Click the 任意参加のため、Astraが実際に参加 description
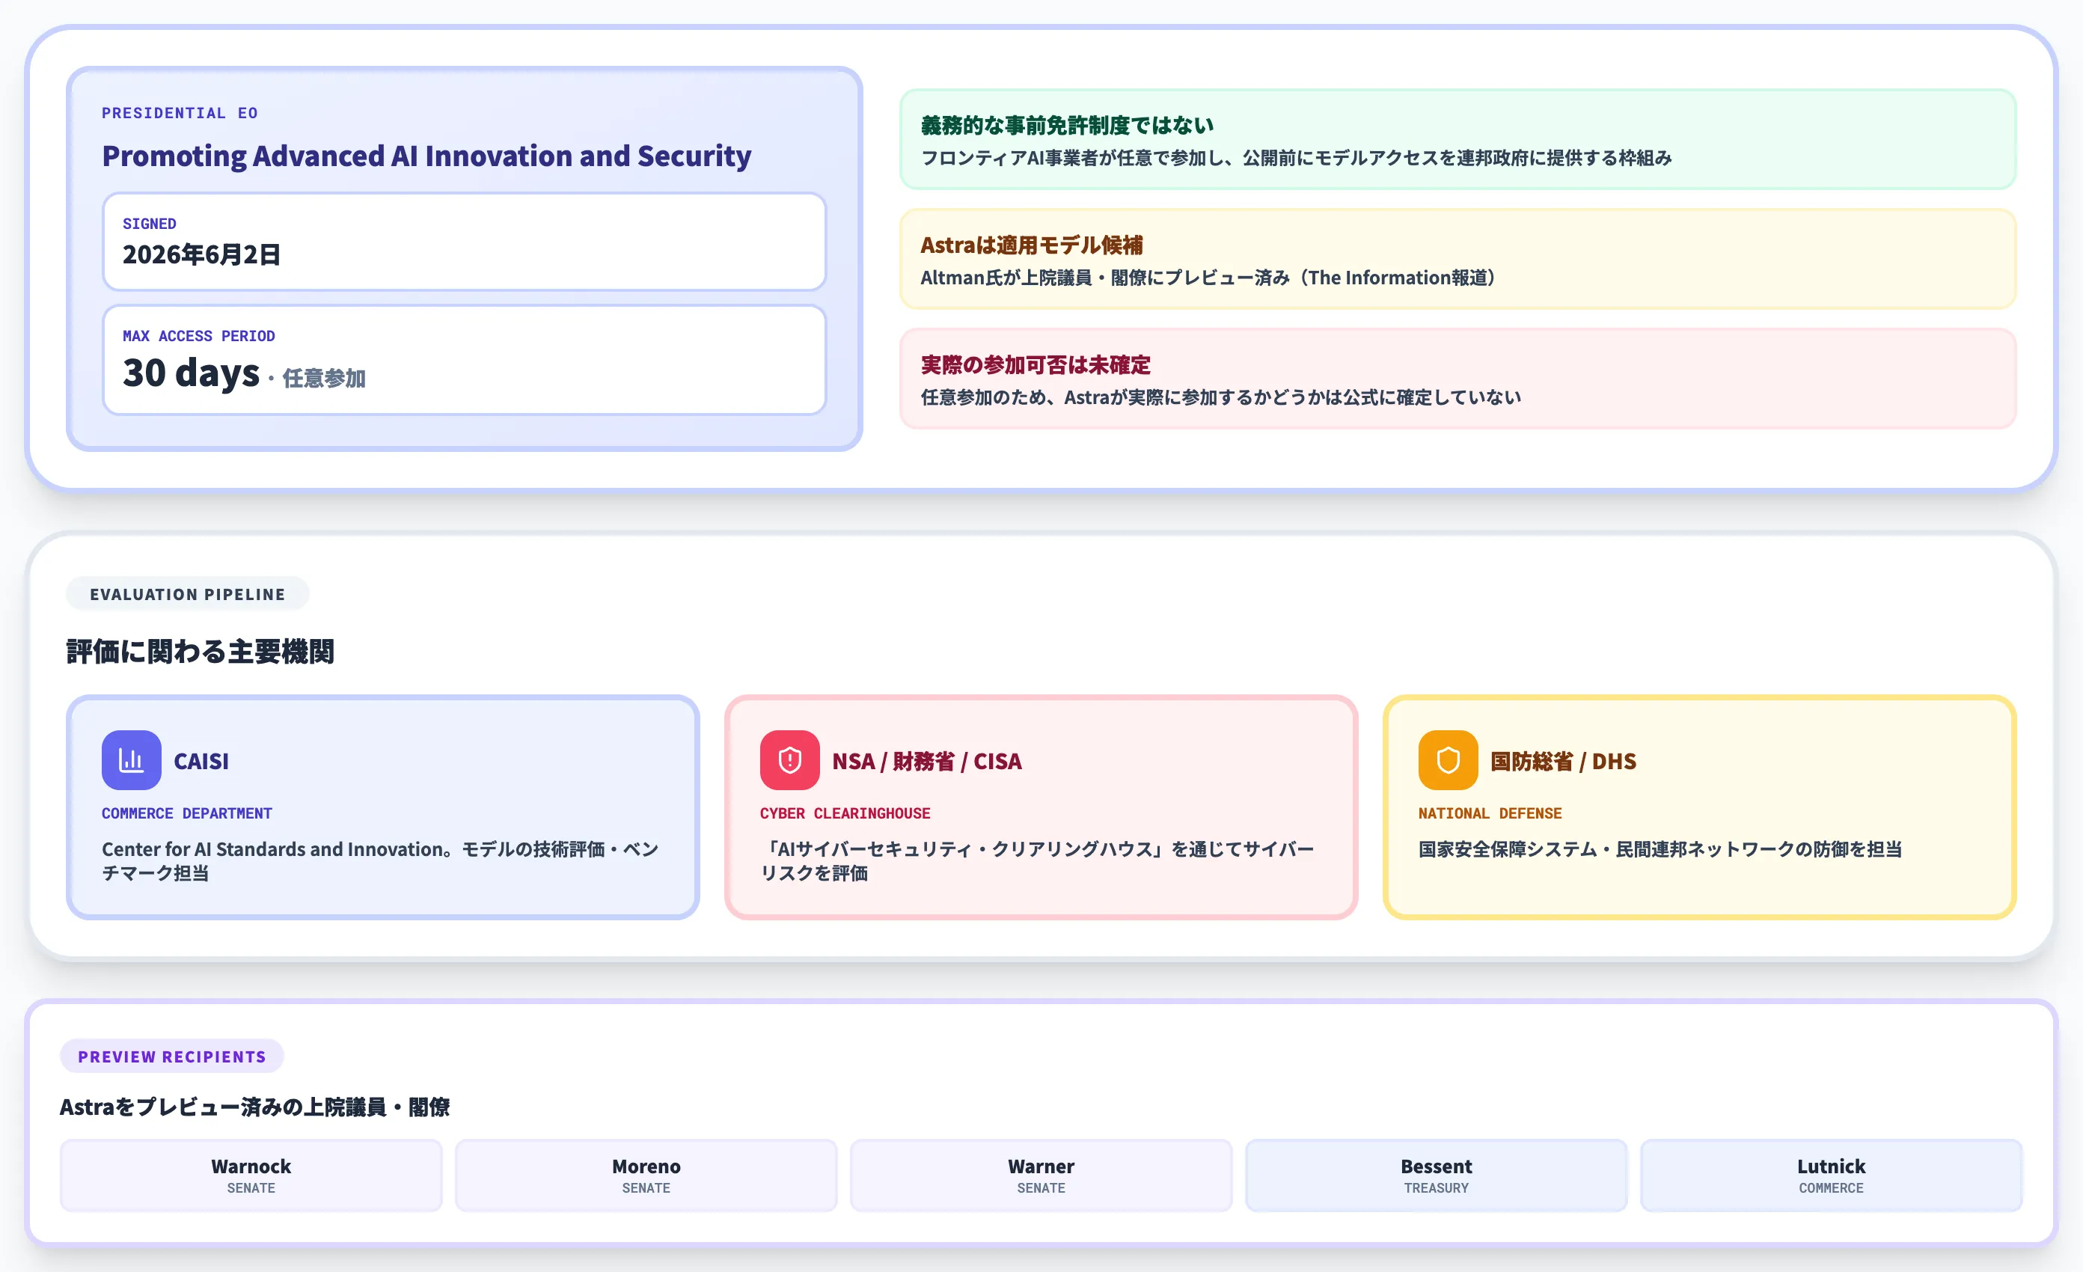Viewport: 2083px width, 1272px height. click(x=1221, y=397)
